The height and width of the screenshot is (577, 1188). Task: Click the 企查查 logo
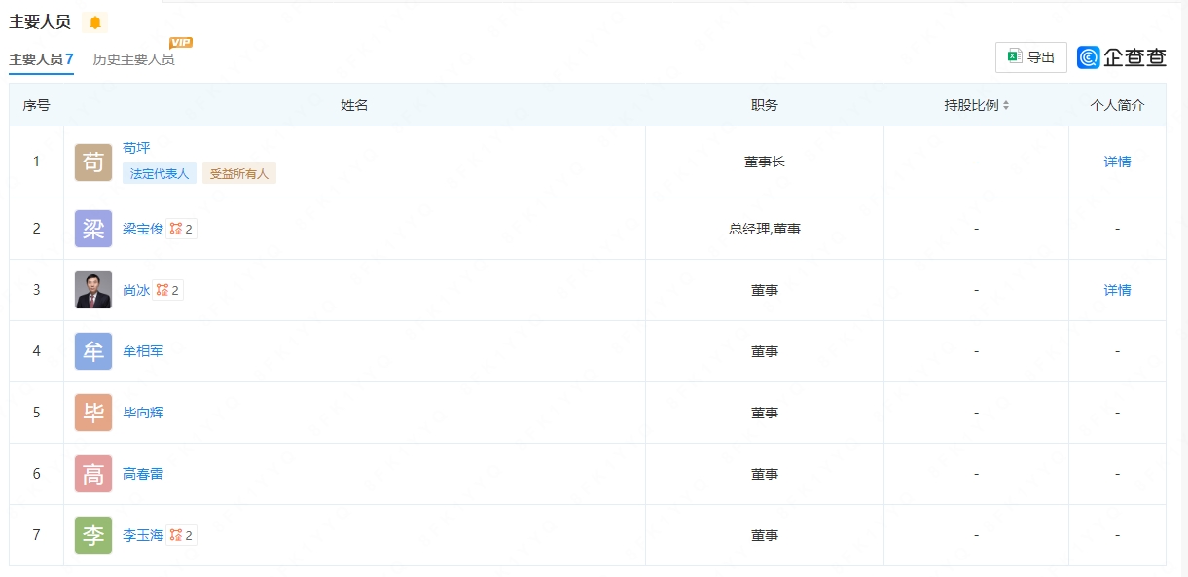coord(1122,57)
